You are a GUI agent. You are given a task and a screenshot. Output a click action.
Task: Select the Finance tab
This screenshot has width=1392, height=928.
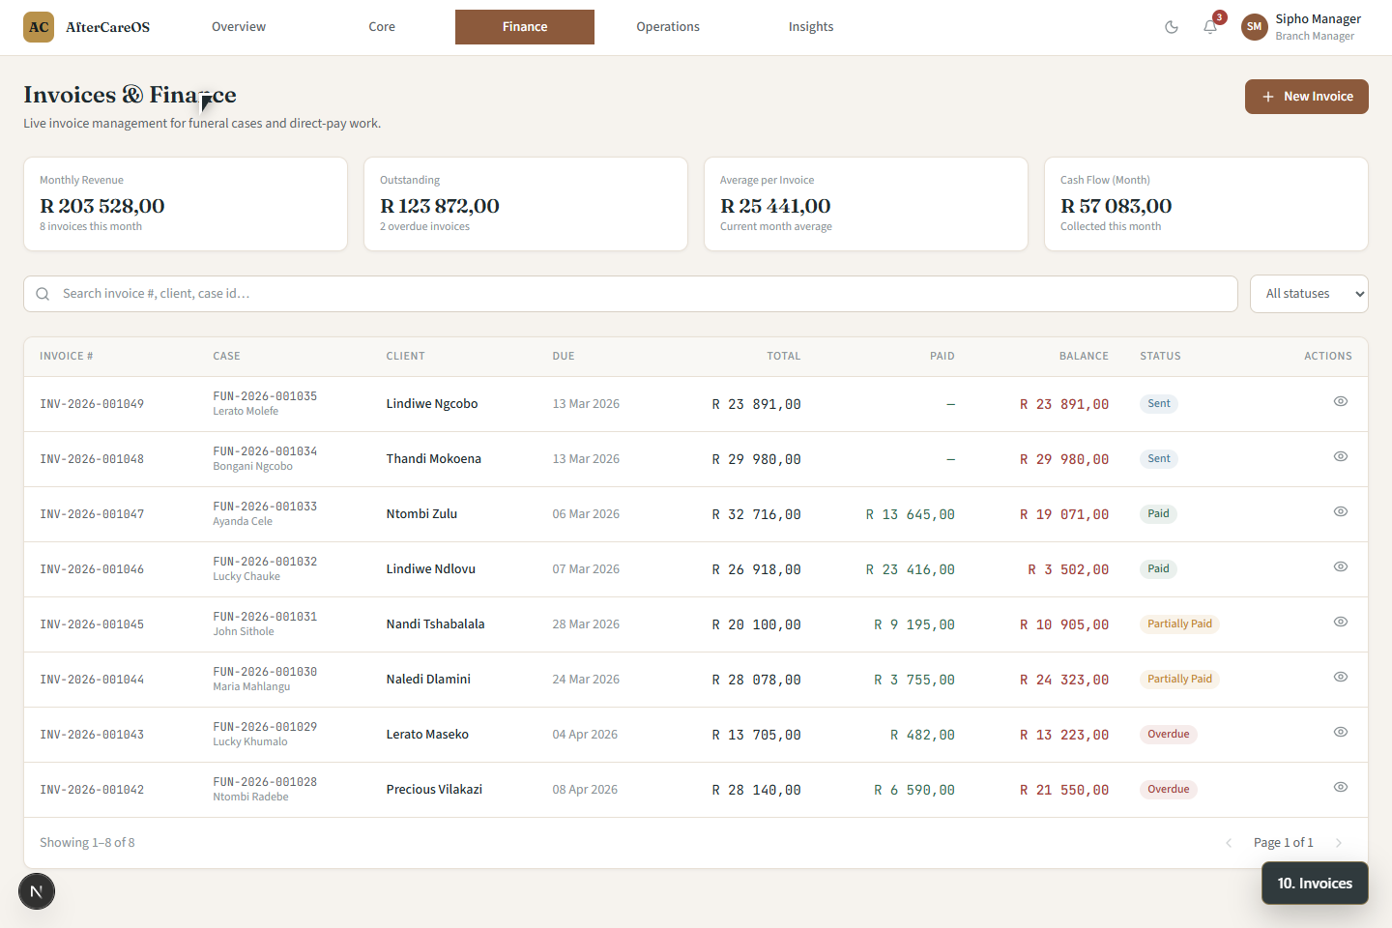(525, 27)
